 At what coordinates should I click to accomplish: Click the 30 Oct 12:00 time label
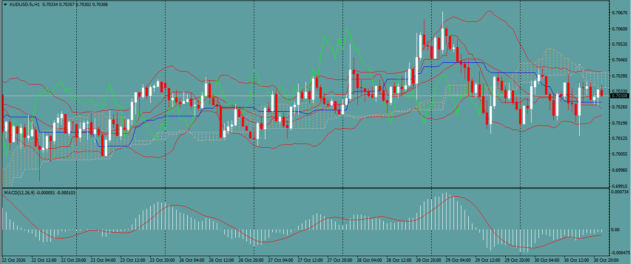(576, 260)
